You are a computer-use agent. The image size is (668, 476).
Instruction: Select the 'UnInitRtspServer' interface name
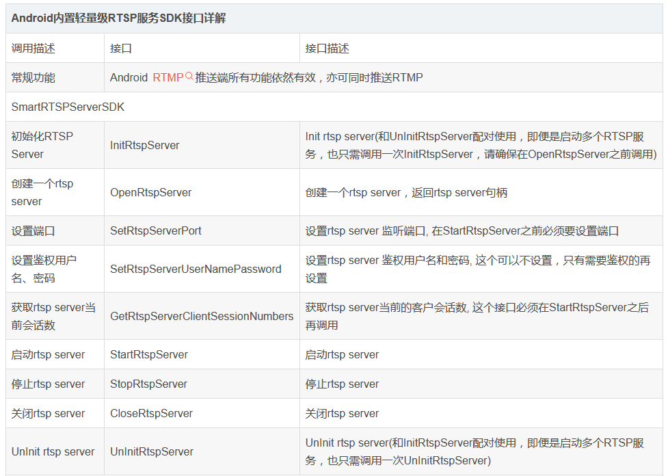point(152,451)
